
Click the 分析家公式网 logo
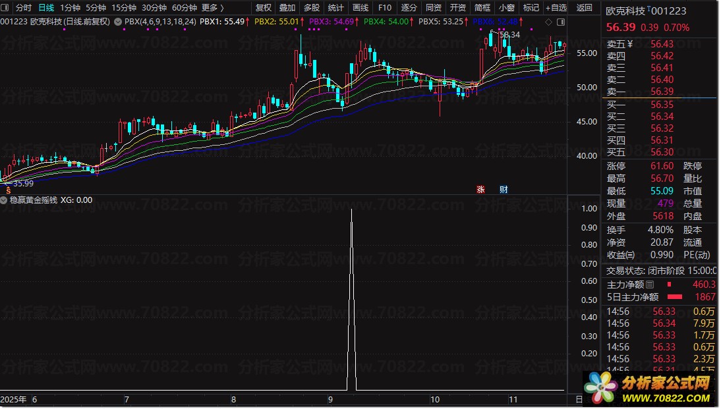(x=651, y=389)
